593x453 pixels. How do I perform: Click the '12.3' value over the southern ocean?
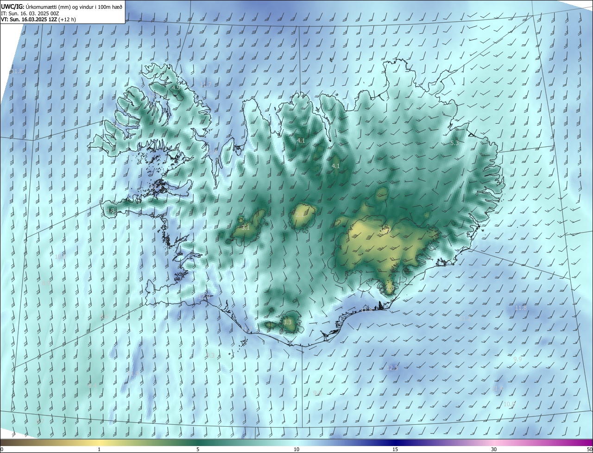[392, 368]
